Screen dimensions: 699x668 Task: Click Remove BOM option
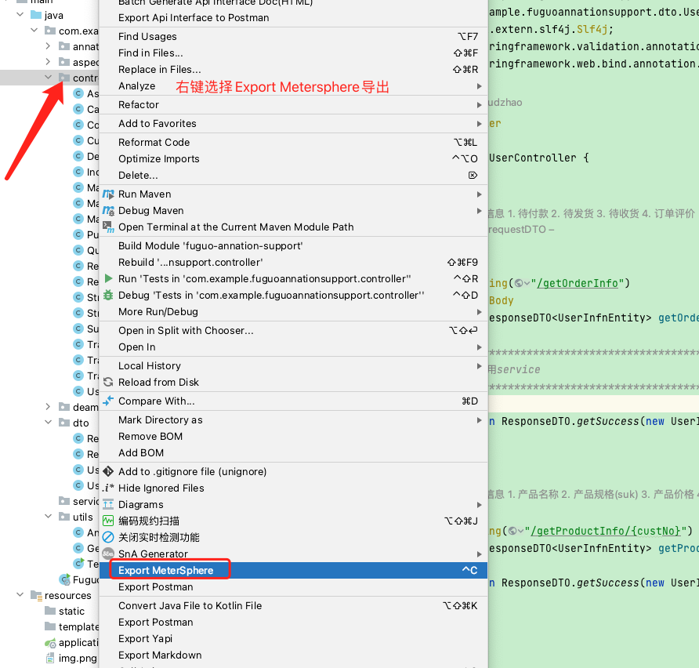(293, 437)
